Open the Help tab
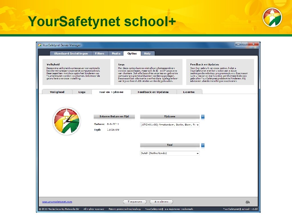This screenshot has width=292, height=219. pyautogui.click(x=147, y=53)
